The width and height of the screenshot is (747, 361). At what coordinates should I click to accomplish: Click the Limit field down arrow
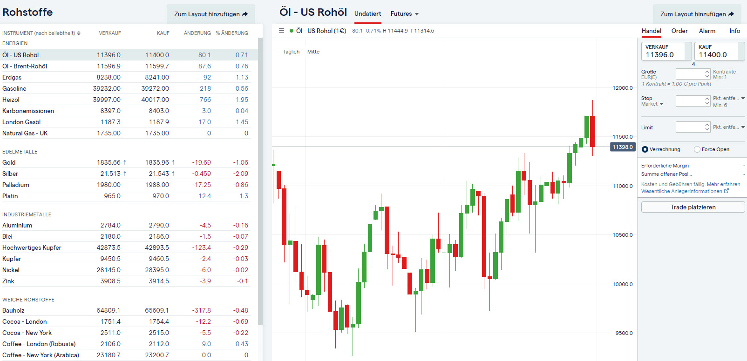pyautogui.click(x=707, y=129)
